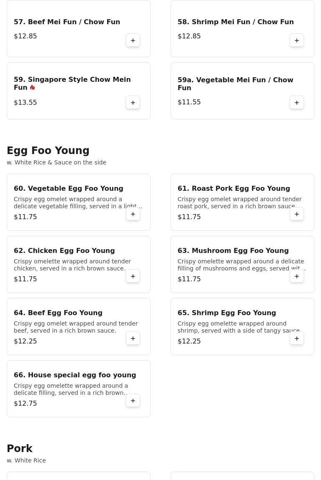Add Vegetable Mei Fun / Chow Fun using plus
Viewport: 321px width, 480px height.
(x=296, y=103)
